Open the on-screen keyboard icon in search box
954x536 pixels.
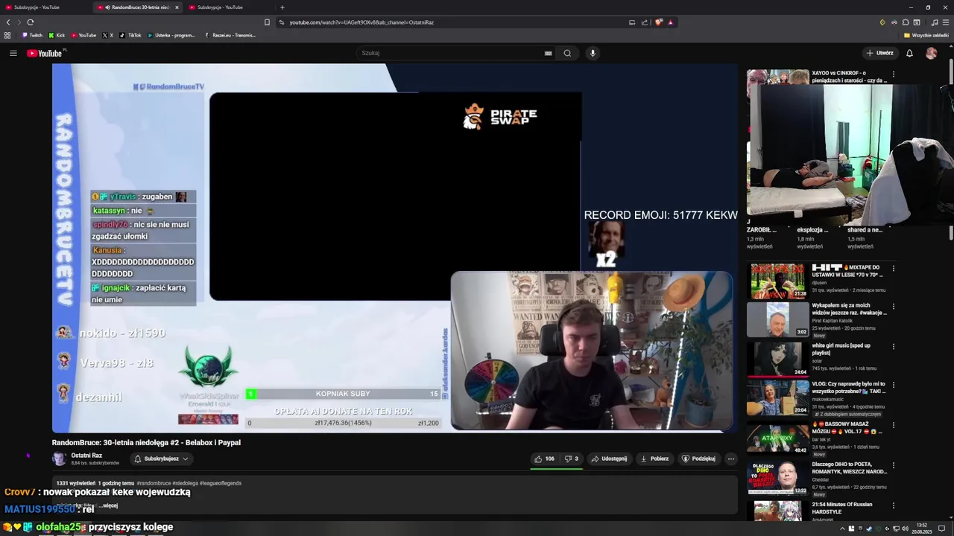coord(548,53)
